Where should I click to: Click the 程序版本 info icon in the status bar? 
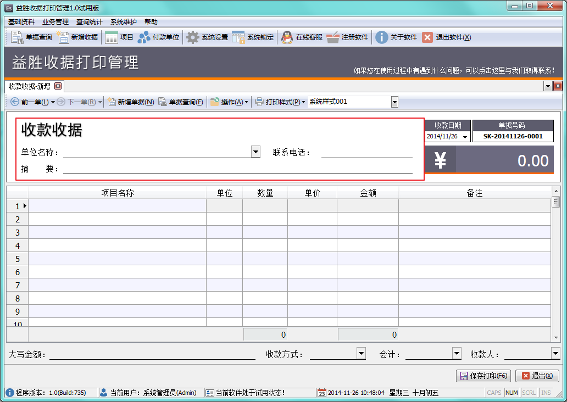coord(10,393)
